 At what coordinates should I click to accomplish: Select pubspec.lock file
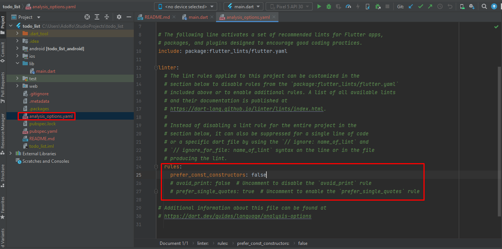pos(42,124)
